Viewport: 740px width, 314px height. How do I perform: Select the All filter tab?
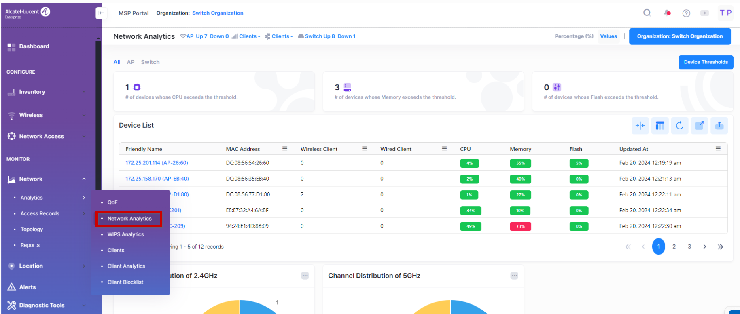[117, 62]
